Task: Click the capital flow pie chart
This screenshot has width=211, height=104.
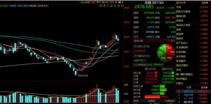Action: point(166,53)
